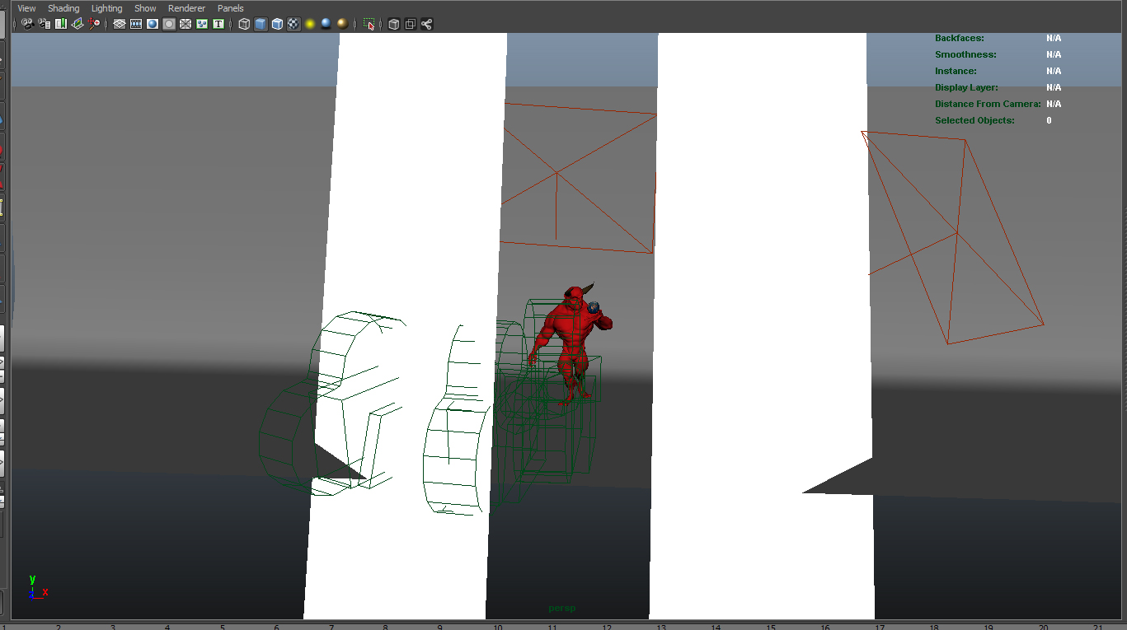Open the Renderer menu
Screen dimensions: 1127x630
[186, 8]
